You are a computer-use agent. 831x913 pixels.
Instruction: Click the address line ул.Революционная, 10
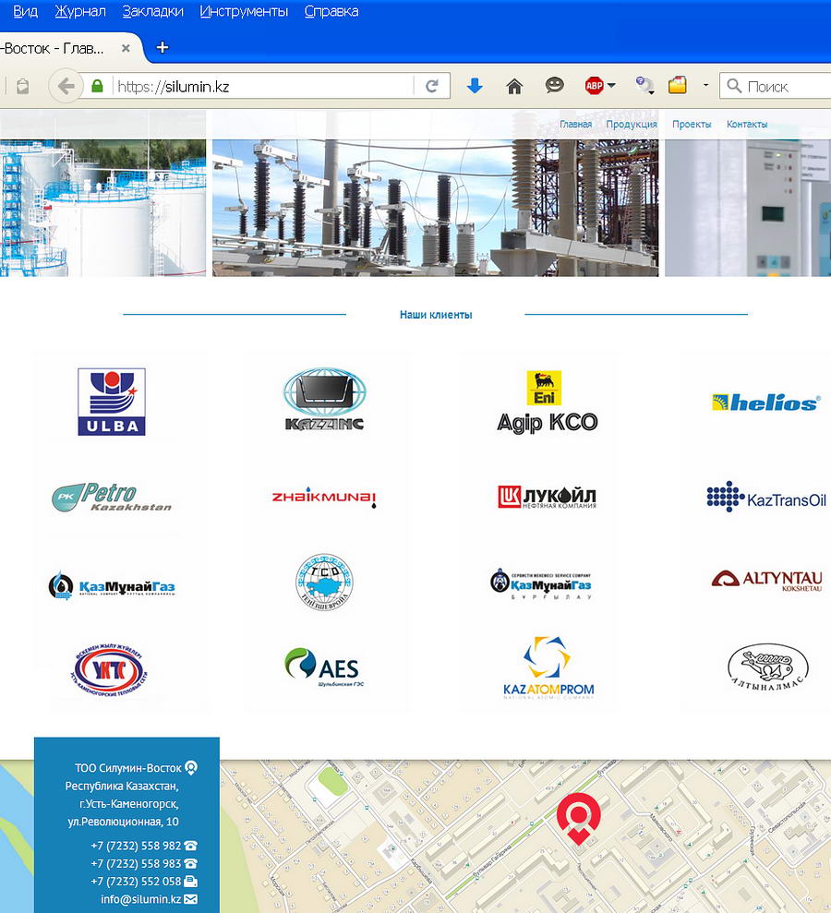[x=124, y=822]
